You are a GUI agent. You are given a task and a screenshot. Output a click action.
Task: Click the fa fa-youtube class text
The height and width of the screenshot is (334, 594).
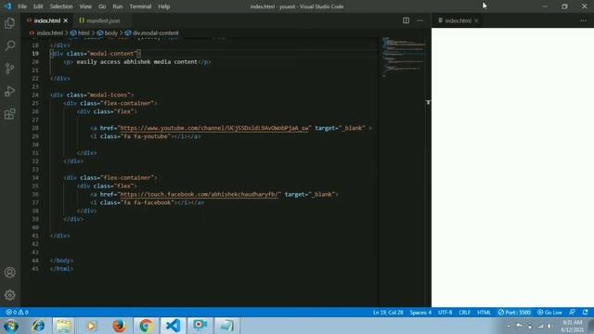click(x=146, y=136)
